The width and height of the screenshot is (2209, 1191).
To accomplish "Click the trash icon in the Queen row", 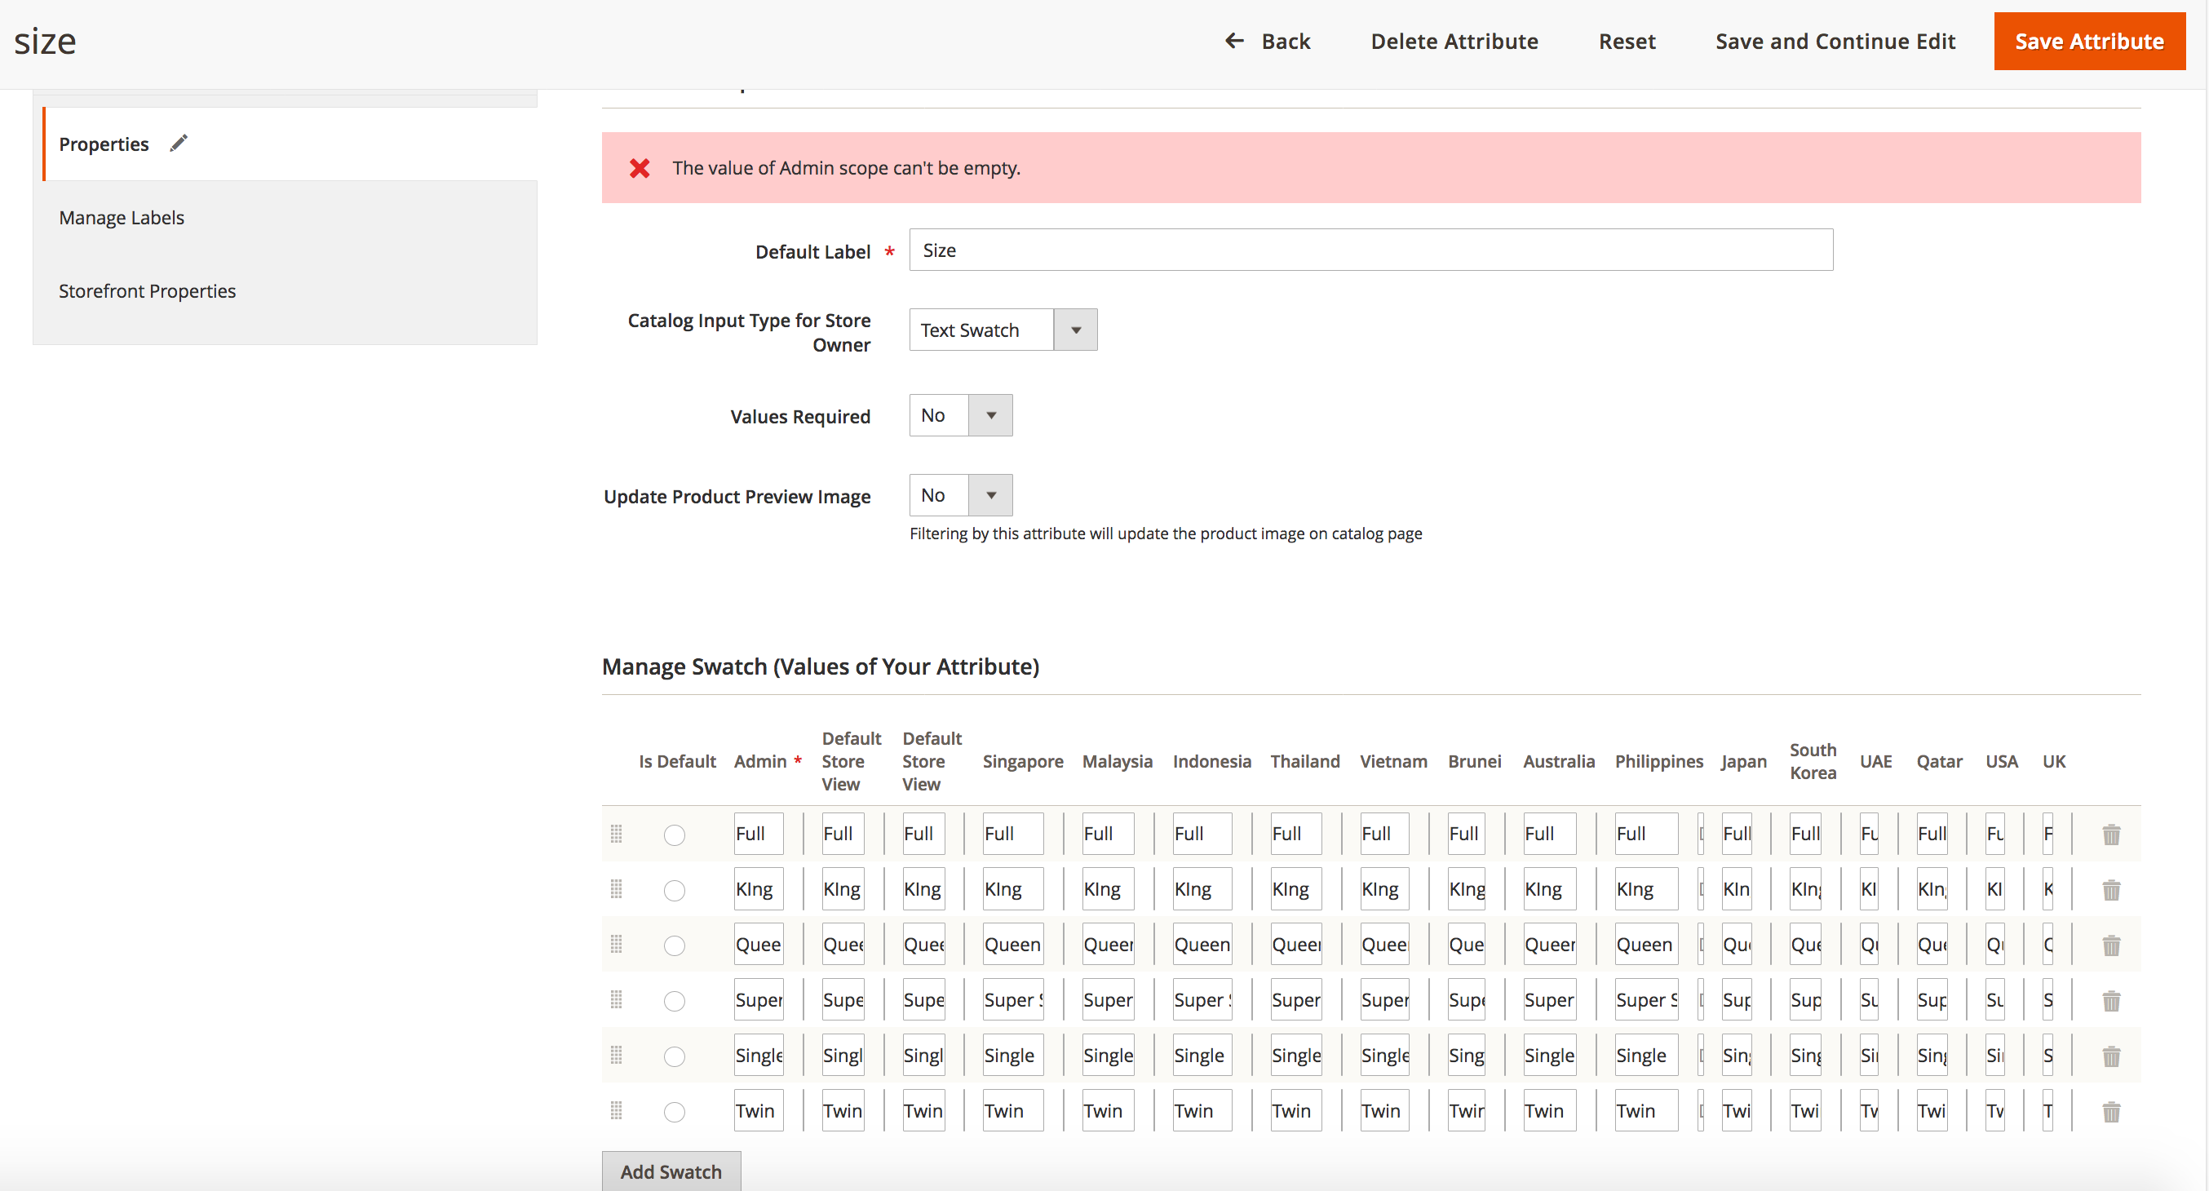I will [x=2110, y=945].
